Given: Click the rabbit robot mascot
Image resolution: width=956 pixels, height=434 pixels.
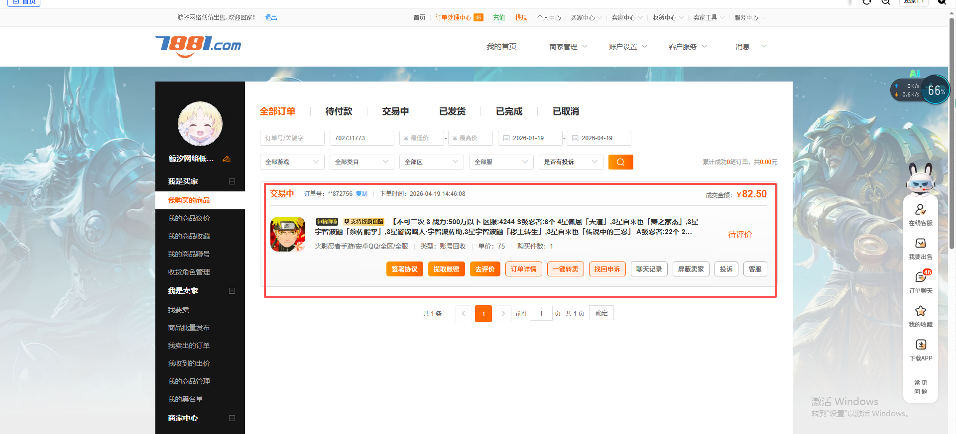Looking at the screenshot, I should (920, 179).
